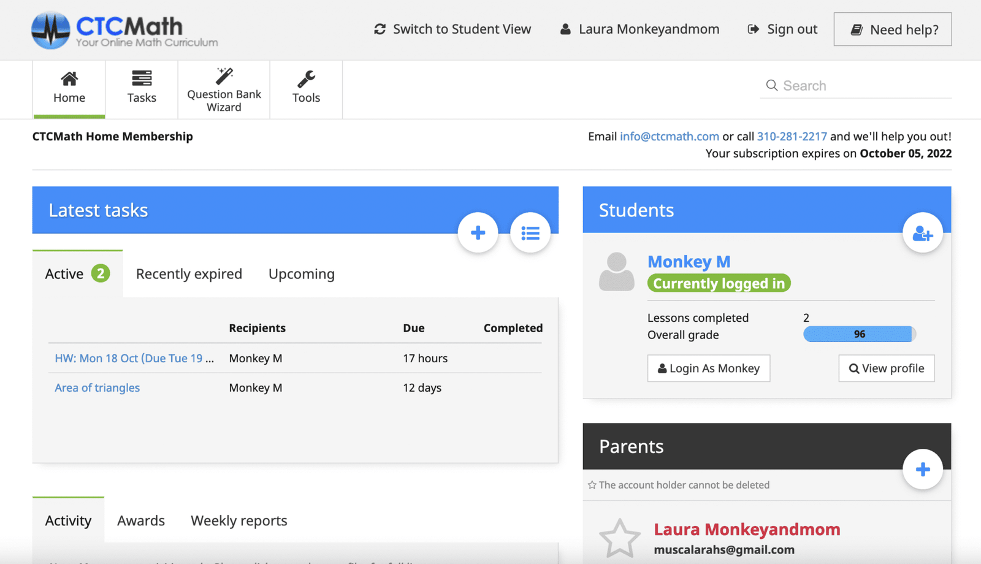
Task: Click View profile for Monkey M
Action: click(x=886, y=368)
